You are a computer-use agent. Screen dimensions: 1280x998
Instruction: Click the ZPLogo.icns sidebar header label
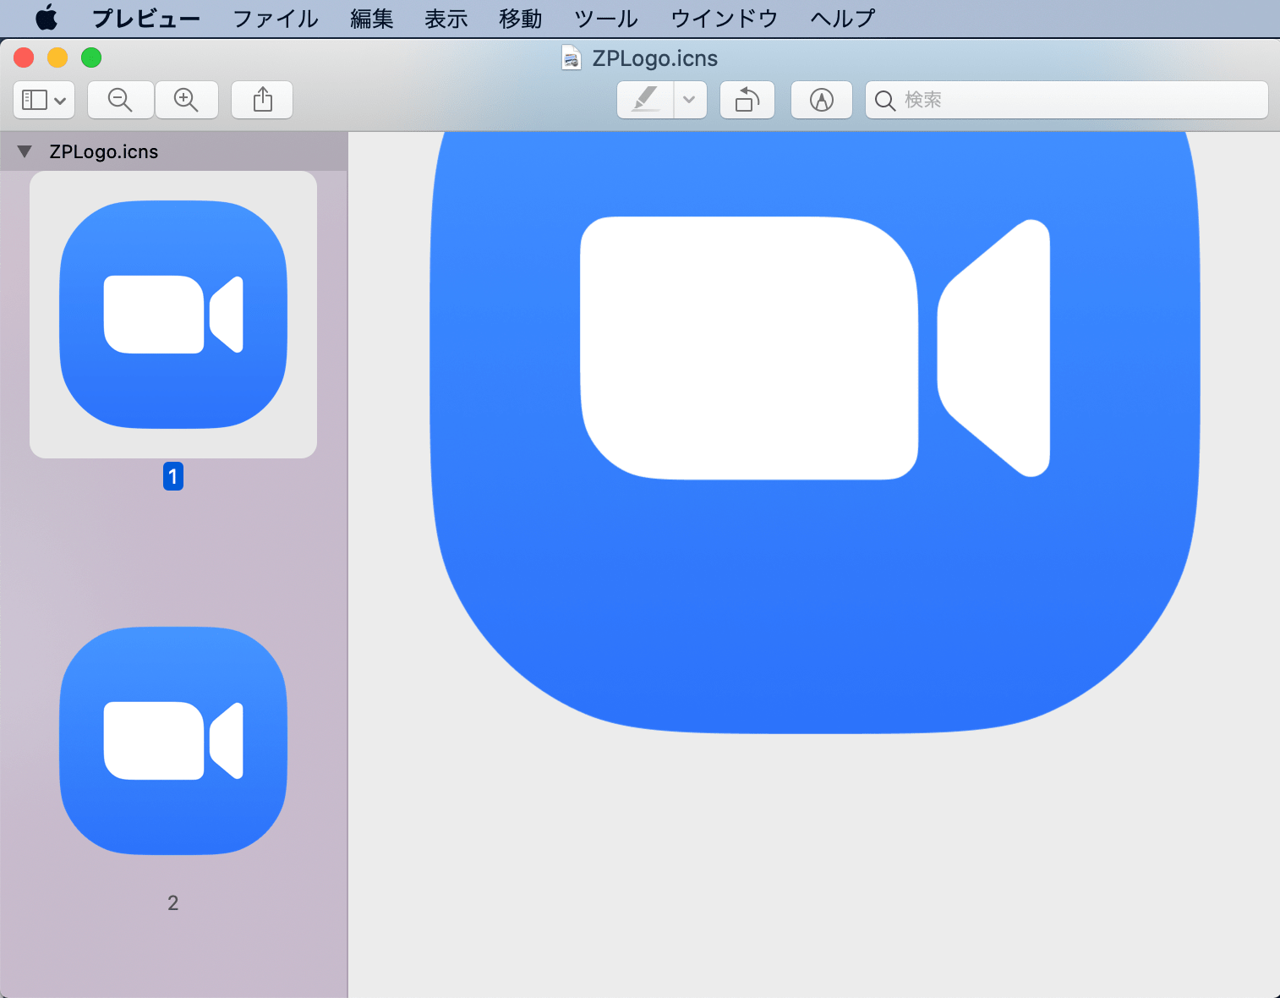point(104,151)
